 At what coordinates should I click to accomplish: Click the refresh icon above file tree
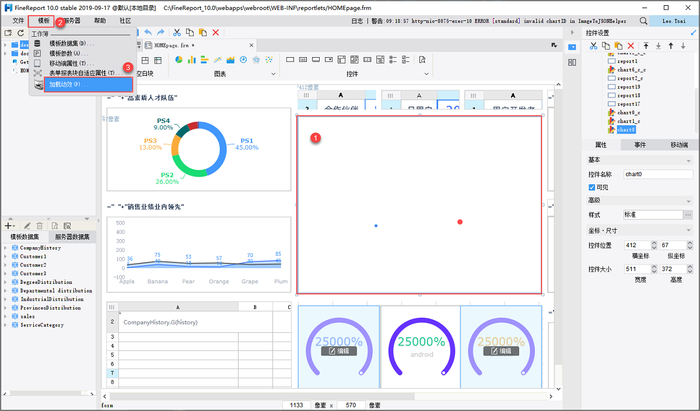point(21,33)
